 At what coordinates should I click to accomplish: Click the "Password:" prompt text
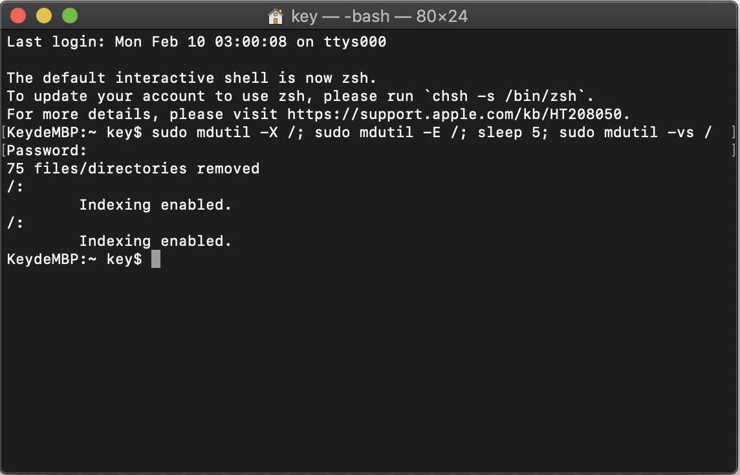[x=47, y=151]
